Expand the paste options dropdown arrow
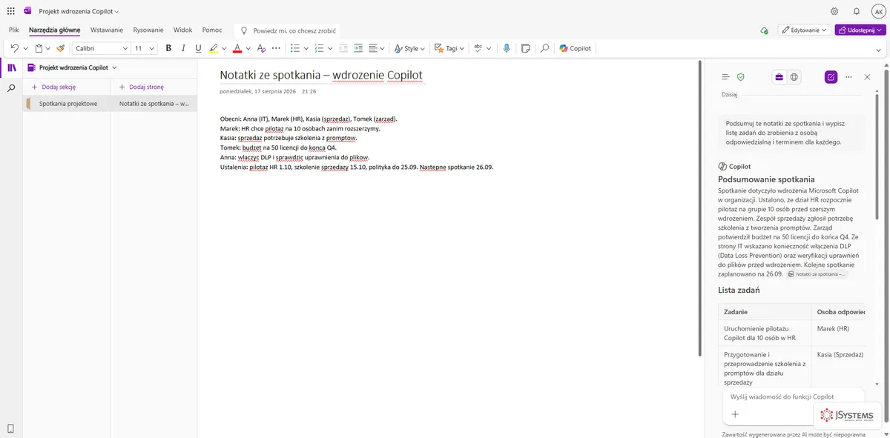 pyautogui.click(x=49, y=48)
